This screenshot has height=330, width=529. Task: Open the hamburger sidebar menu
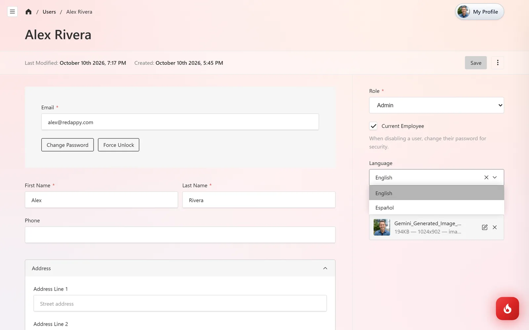click(x=12, y=12)
